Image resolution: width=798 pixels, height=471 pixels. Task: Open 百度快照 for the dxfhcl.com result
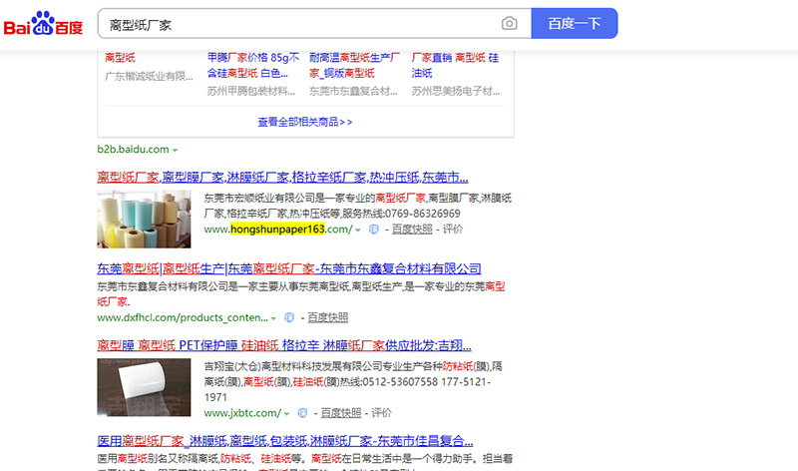coord(328,317)
